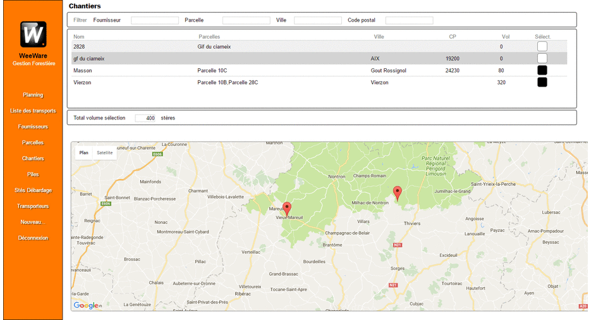This screenshot has width=591, height=320.
Task: Click the red map marker near Vieux-Mareuil
Action: tap(287, 209)
